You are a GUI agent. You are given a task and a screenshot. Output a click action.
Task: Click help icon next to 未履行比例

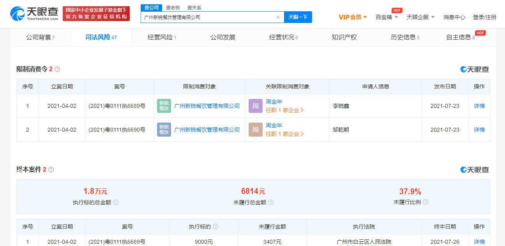click(x=426, y=202)
